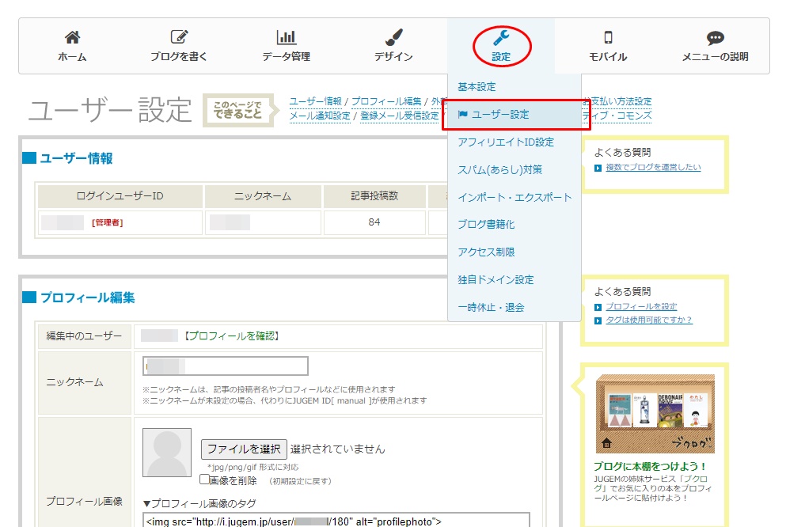Follow the 登録メール受信設定 link

[x=399, y=116]
